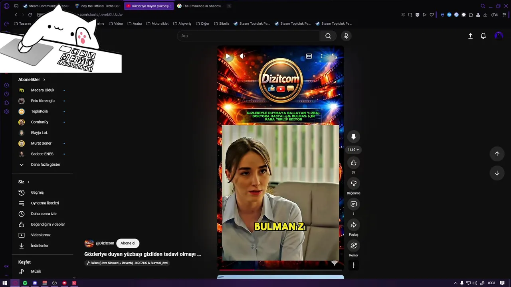The height and width of the screenshot is (287, 511).
Task: Open the 1440 quality dropdown
Action: pos(353,150)
